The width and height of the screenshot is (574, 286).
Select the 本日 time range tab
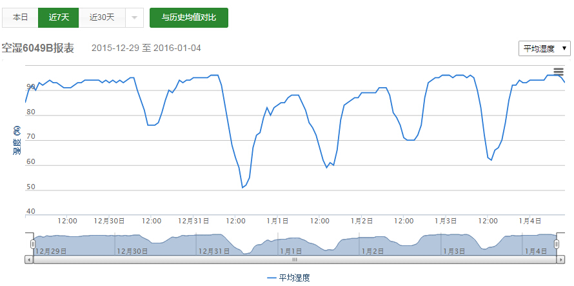(20, 18)
